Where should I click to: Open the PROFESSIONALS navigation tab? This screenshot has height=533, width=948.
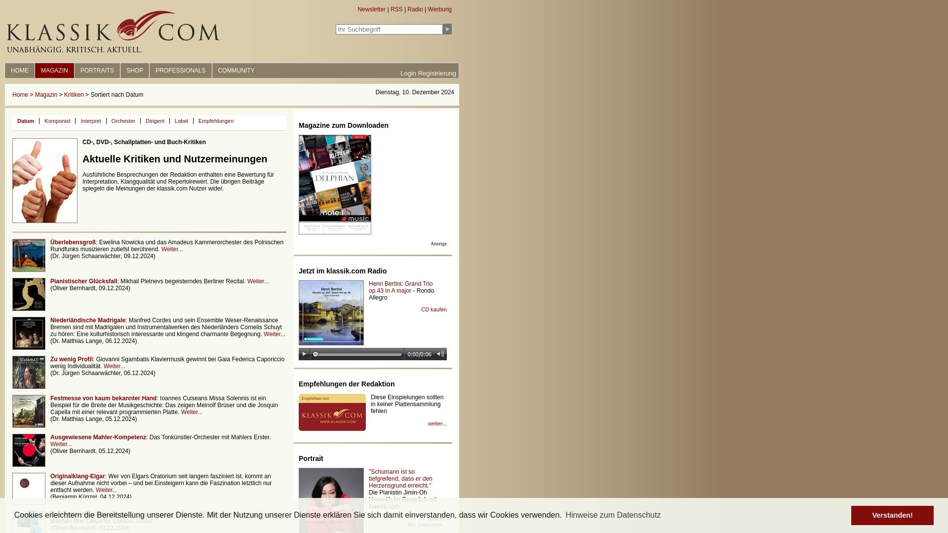[x=181, y=71]
